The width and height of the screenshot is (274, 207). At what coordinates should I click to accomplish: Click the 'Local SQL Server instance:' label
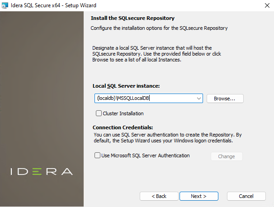126,86
